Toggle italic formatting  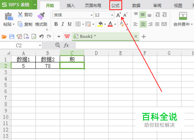63,24
